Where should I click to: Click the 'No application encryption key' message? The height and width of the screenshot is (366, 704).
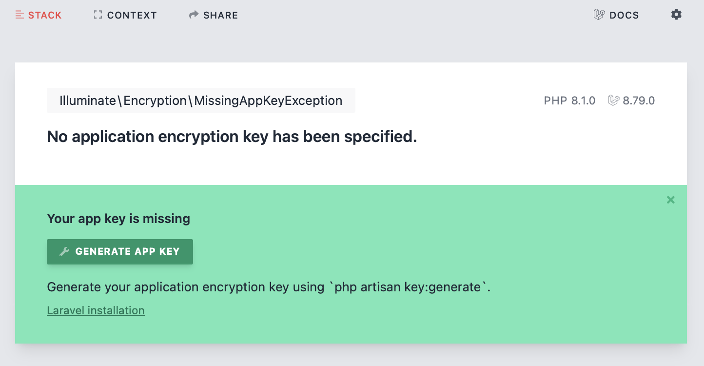(232, 137)
